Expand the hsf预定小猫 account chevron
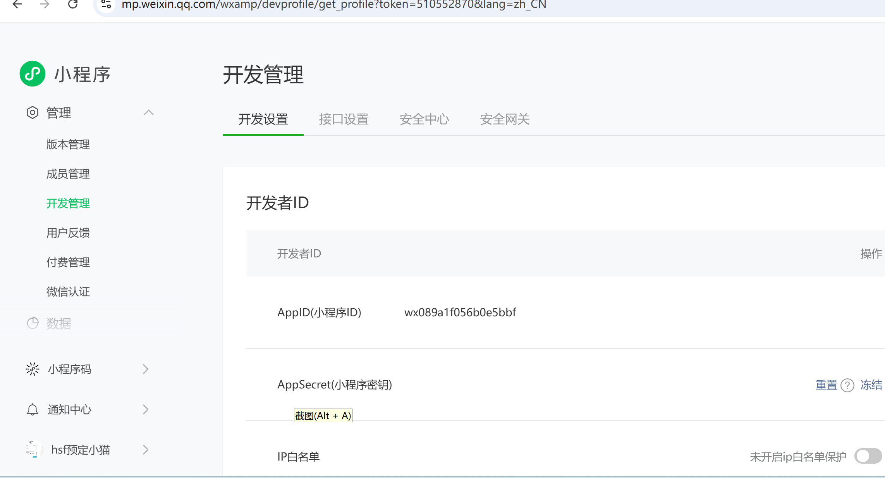 click(146, 450)
